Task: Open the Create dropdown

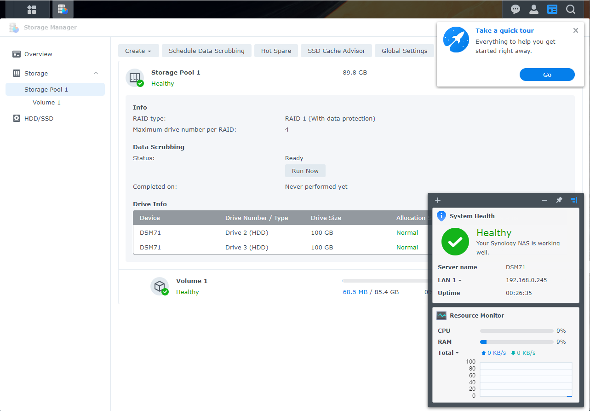Action: [138, 51]
